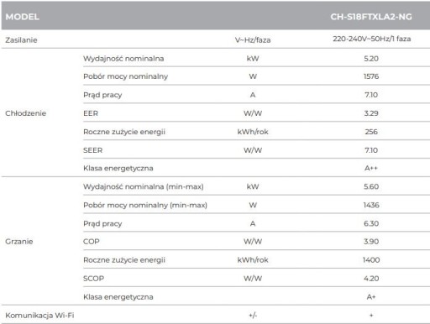Click the Chłodzenie section label
430x324 pixels.
point(25,113)
